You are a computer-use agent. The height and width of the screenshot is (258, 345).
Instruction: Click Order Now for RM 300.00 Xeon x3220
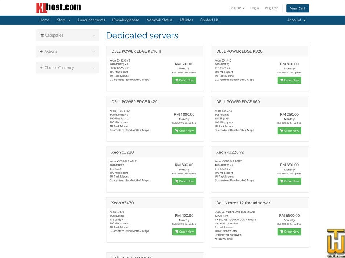tap(184, 181)
